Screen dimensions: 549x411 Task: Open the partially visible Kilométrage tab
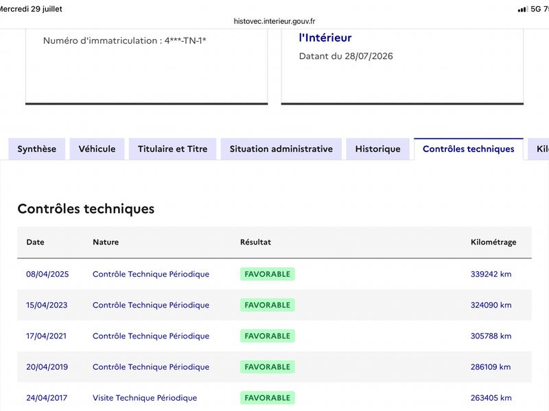coord(539,149)
